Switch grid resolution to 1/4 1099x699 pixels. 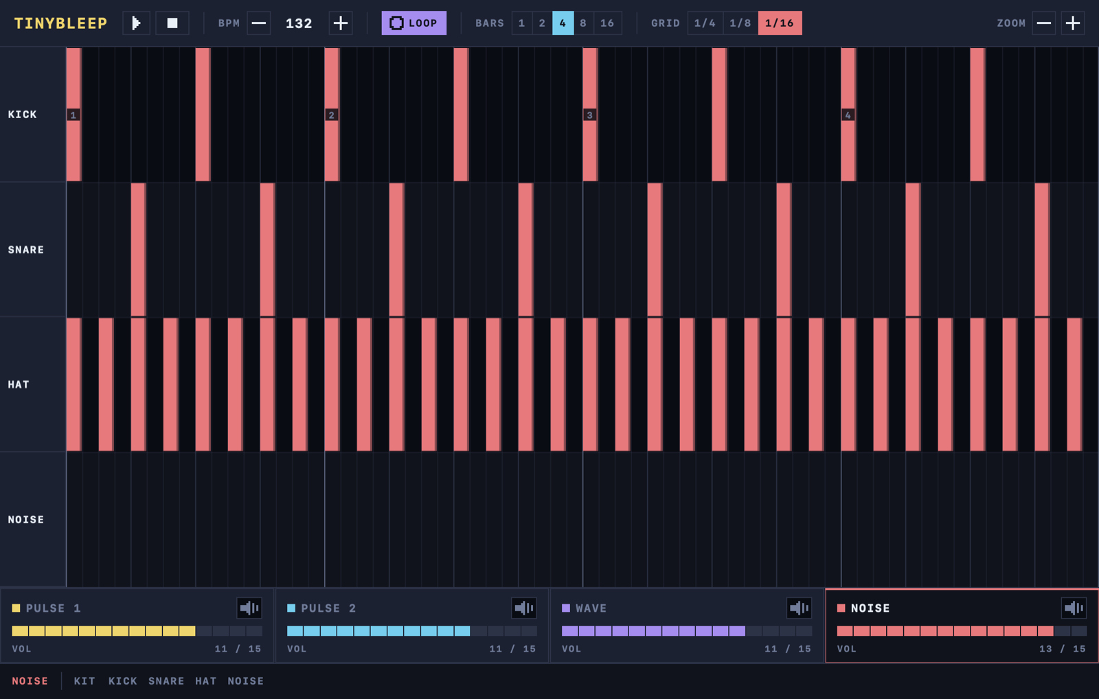pyautogui.click(x=705, y=23)
